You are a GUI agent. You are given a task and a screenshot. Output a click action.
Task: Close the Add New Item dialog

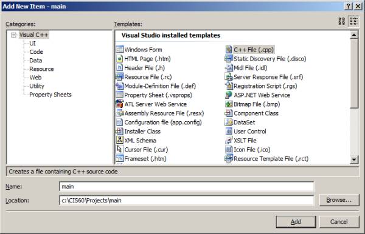point(358,6)
